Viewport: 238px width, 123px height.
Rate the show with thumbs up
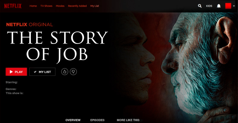click(x=65, y=72)
